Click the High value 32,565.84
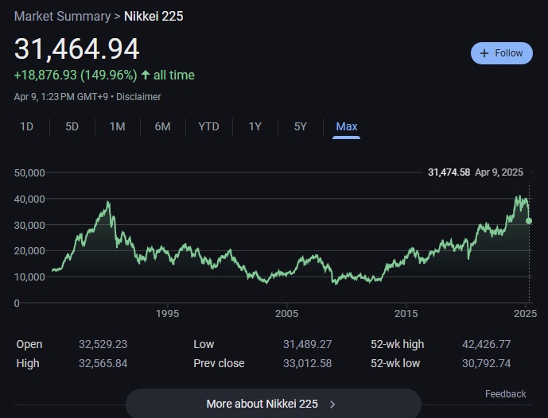Screen dimensions: 548x418 [x=103, y=363]
